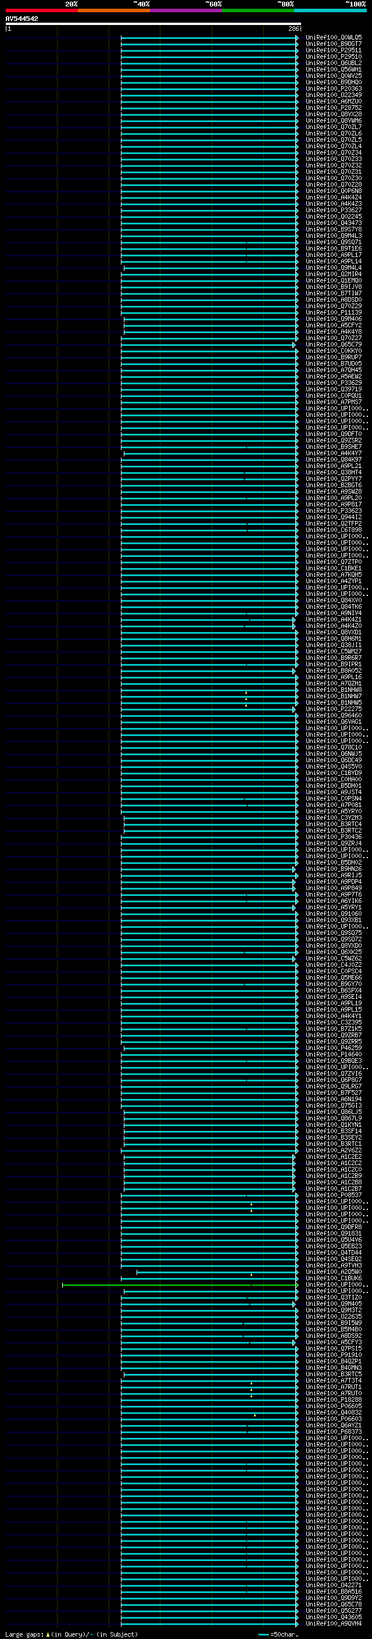The image size is (372, 1639).
Task: Click hit label UniRef100_Q70Z28
Action: pos(334,184)
